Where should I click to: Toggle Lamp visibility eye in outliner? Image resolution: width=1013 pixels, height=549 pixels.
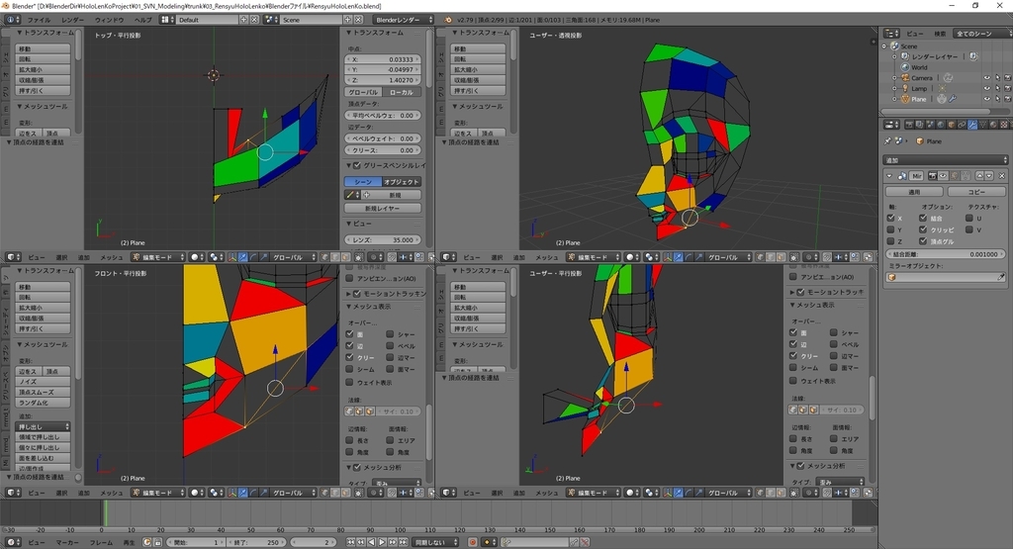pyautogui.click(x=986, y=88)
